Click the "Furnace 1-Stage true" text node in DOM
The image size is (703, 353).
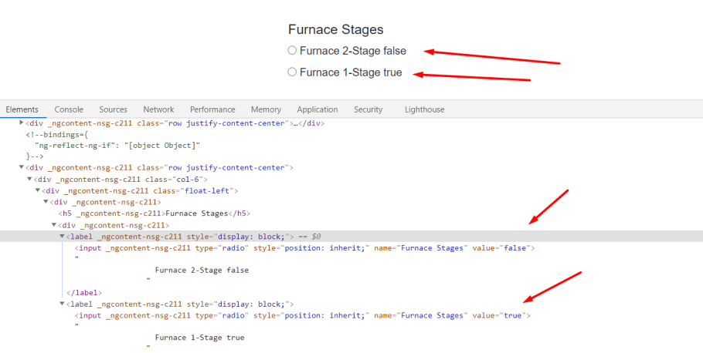coord(199,338)
